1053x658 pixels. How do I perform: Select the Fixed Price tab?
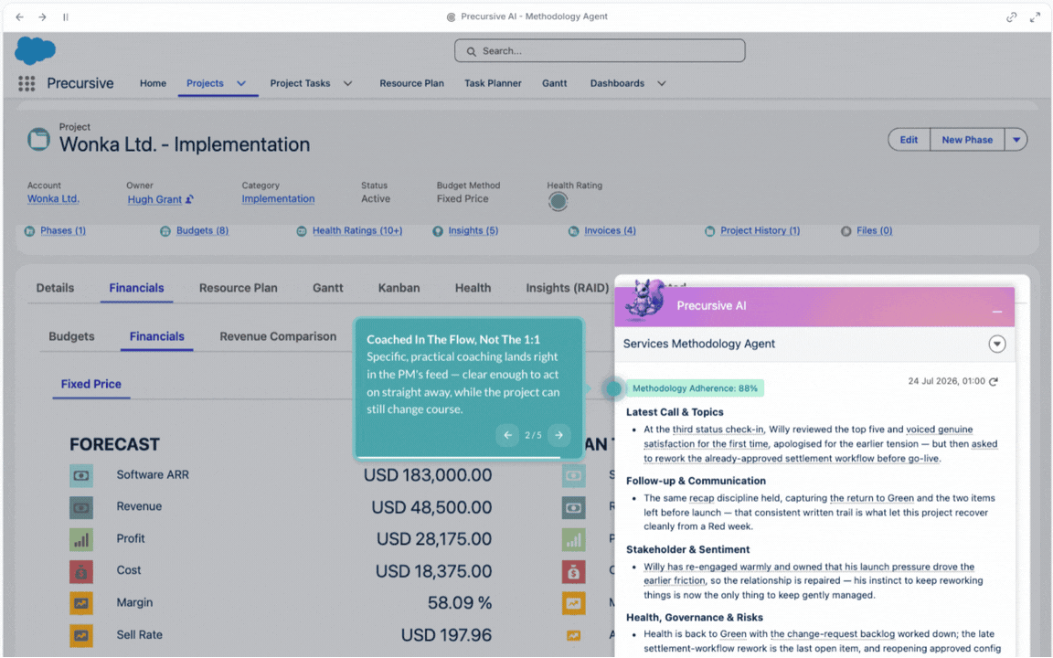pyautogui.click(x=91, y=384)
